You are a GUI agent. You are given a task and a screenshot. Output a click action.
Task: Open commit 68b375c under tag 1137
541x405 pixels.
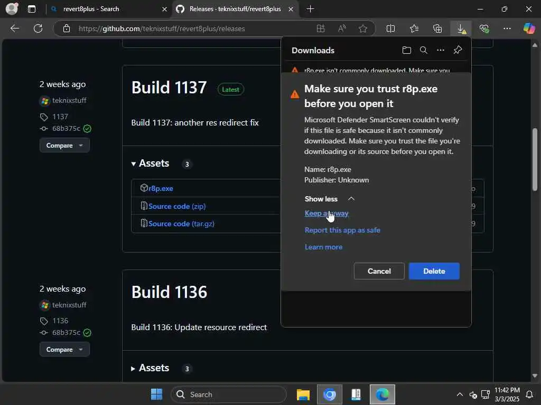(66, 129)
